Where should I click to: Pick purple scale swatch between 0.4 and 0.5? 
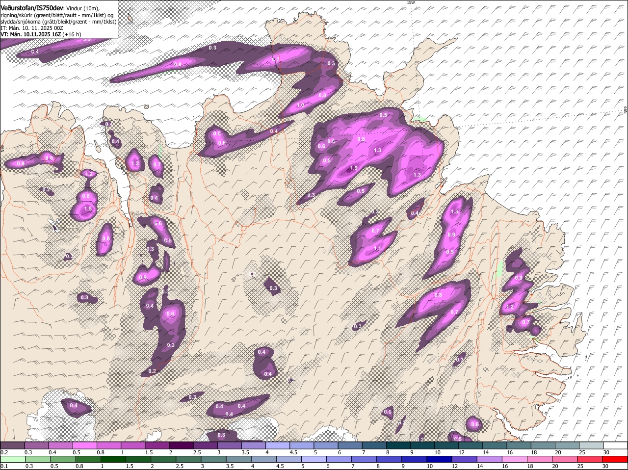click(60, 445)
